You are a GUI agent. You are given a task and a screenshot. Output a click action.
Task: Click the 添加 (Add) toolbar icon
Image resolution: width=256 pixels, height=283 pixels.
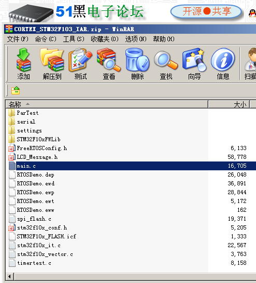(x=23, y=64)
